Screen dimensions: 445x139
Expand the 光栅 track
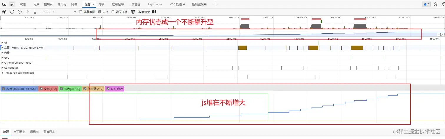click(x=2, y=52)
